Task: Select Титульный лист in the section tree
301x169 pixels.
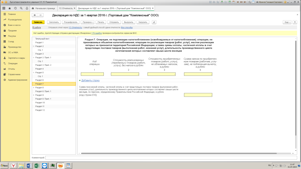Action: point(54,39)
